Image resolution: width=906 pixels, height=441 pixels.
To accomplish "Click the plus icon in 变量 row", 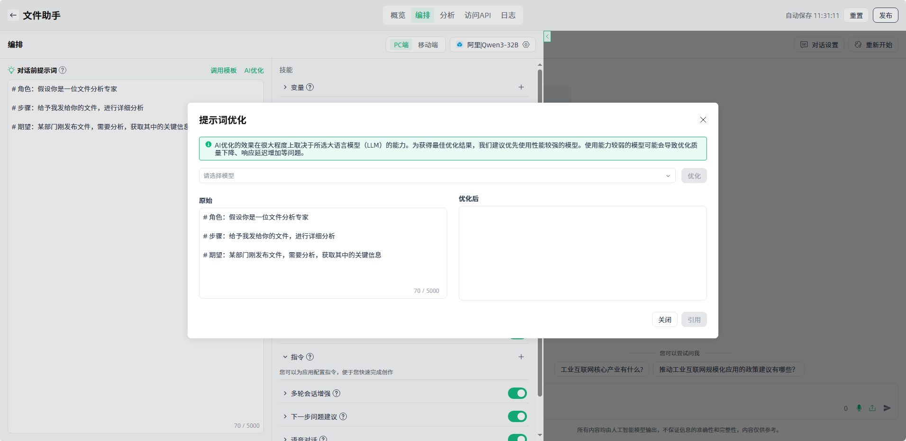I will 521,87.
